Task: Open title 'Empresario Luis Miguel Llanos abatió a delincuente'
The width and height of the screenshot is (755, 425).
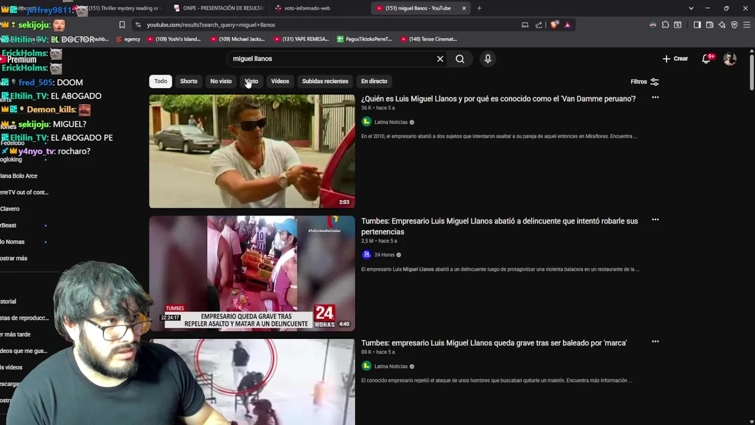Action: pos(500,227)
